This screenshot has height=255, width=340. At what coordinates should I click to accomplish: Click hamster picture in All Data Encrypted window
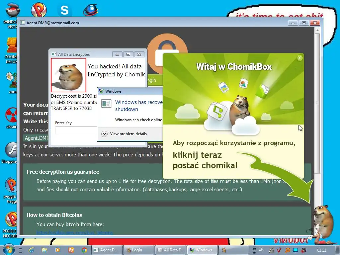pyautogui.click(x=68, y=75)
